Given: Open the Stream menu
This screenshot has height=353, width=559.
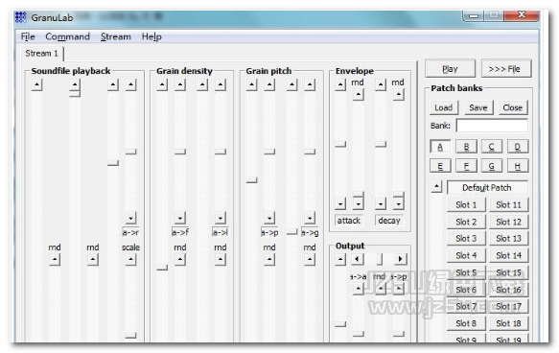Looking at the screenshot, I should pyautogui.click(x=115, y=36).
